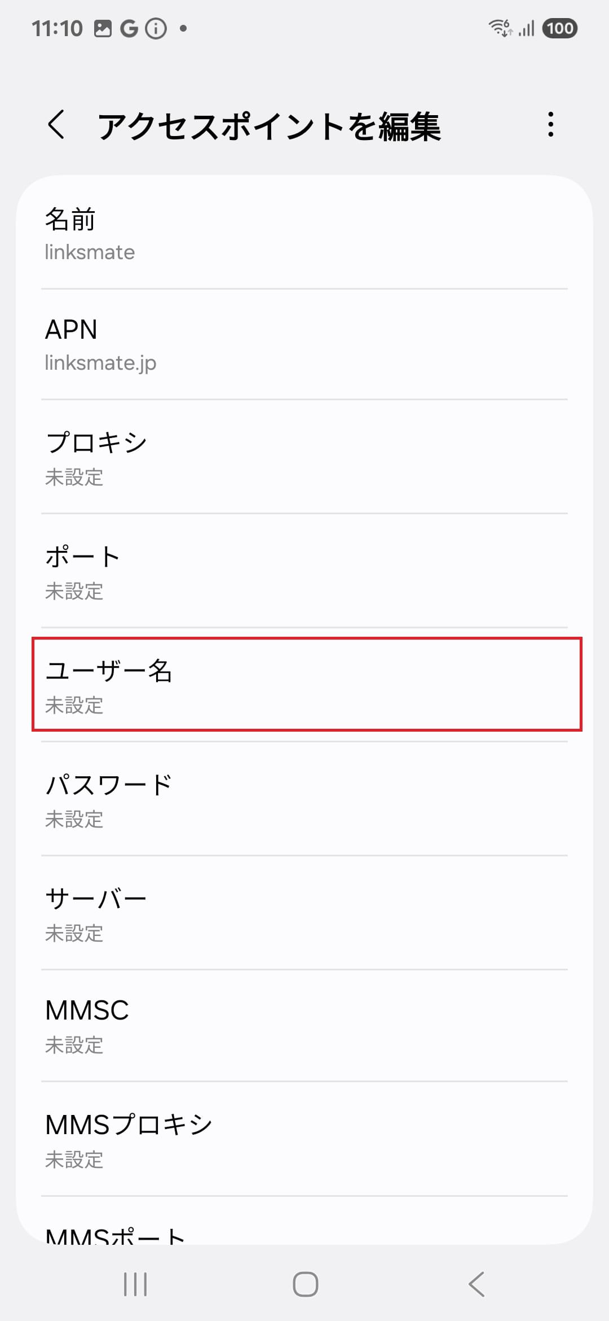Open the パスワード setting
Viewport: 609px width, 1321px height.
304,799
